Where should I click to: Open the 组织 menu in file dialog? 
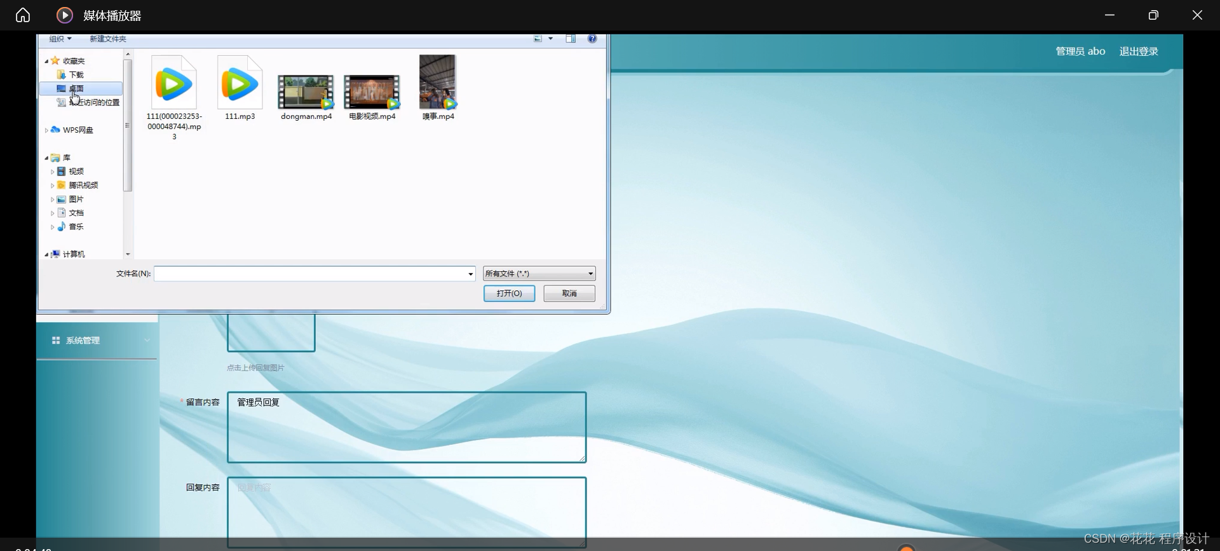(60, 39)
